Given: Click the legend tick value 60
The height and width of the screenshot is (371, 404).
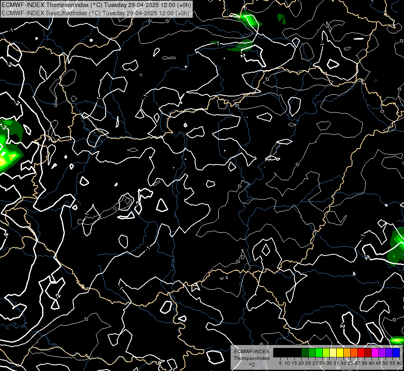Looking at the screenshot, I should coord(400,363).
